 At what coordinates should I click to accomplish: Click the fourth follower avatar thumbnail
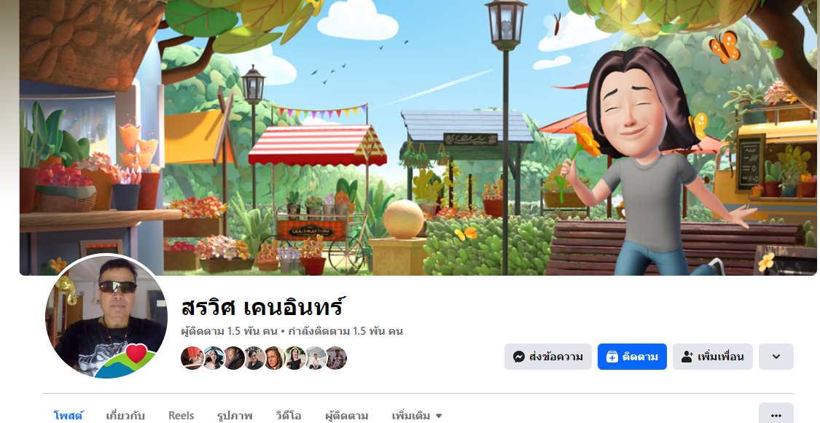pyautogui.click(x=254, y=358)
